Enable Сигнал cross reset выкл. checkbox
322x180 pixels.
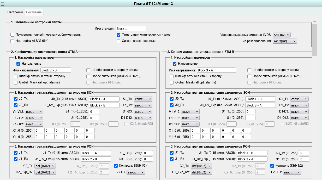click(x=118, y=41)
